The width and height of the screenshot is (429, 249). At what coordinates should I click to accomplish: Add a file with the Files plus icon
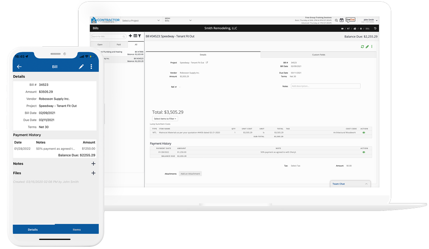click(93, 173)
